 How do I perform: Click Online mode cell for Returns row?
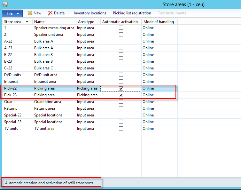pos(148,108)
